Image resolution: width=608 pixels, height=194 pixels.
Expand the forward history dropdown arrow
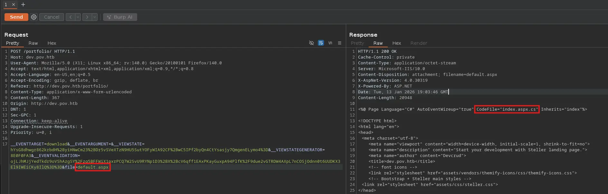[95, 17]
